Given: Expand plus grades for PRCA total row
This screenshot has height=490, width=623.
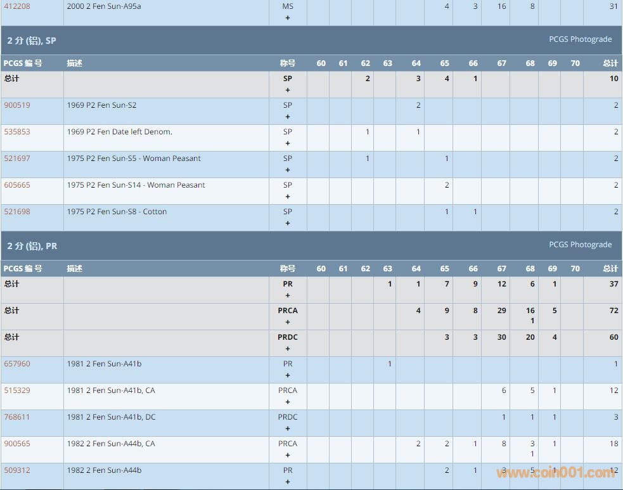Looking at the screenshot, I should pos(288,322).
